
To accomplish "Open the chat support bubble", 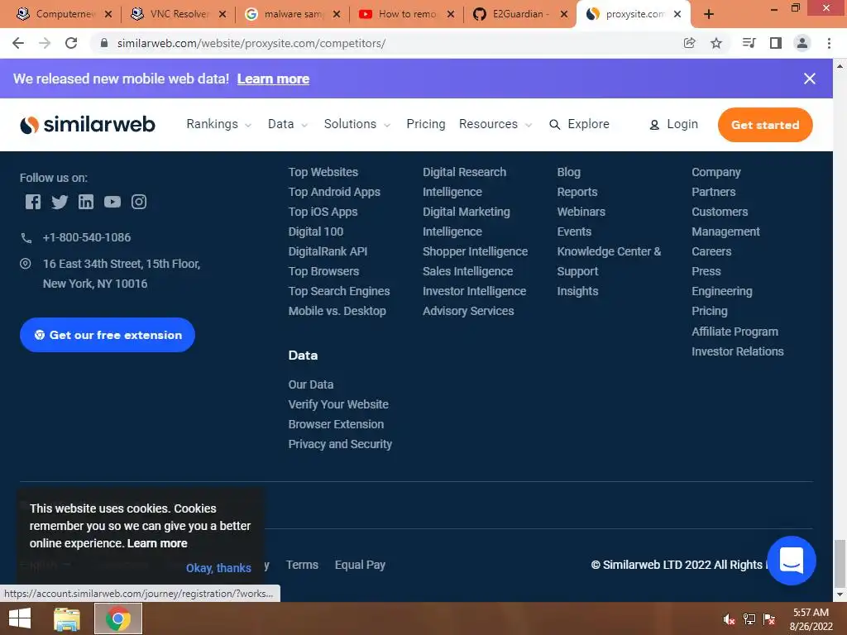I will [792, 561].
